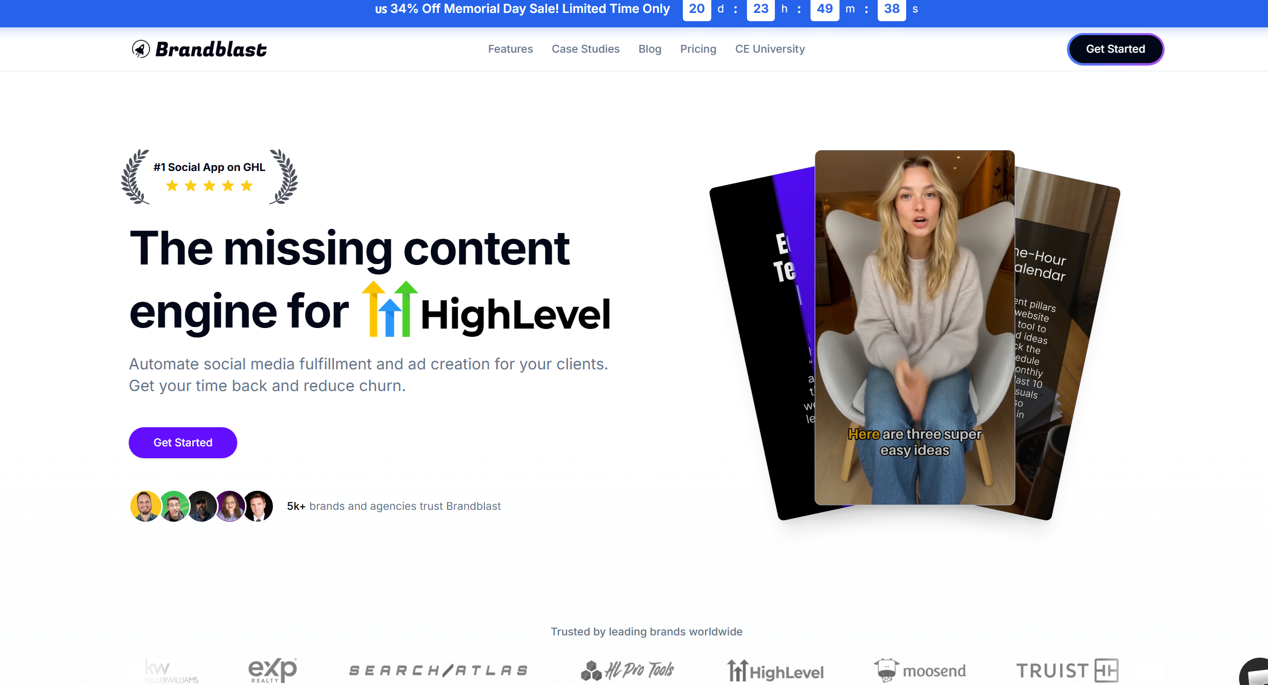Click the countdown seconds value 38
This screenshot has width=1268, height=685.
tap(892, 9)
